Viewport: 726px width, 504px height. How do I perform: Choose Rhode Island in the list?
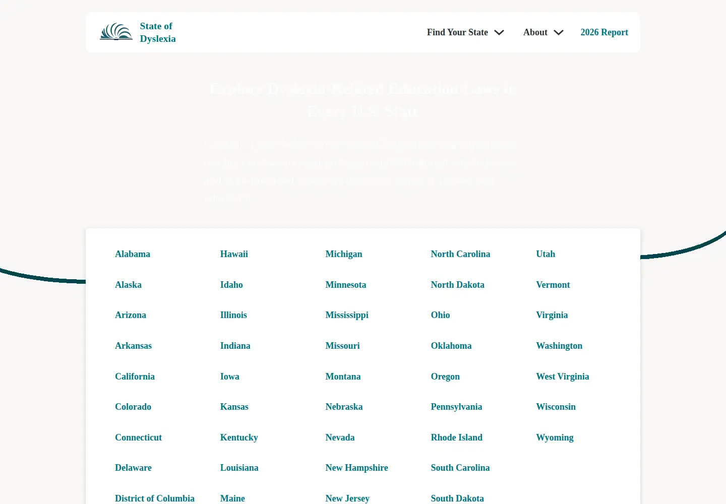click(457, 437)
